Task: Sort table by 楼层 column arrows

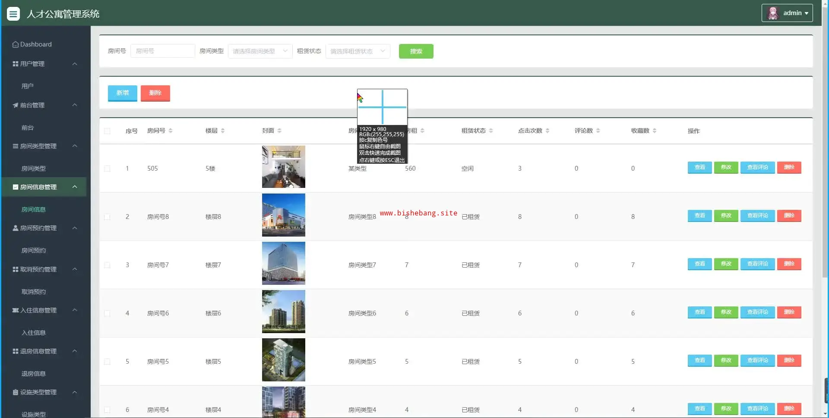Action: click(x=223, y=131)
